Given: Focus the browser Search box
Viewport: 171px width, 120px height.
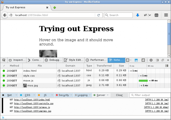Looking at the screenshot, I should tap(118, 15).
